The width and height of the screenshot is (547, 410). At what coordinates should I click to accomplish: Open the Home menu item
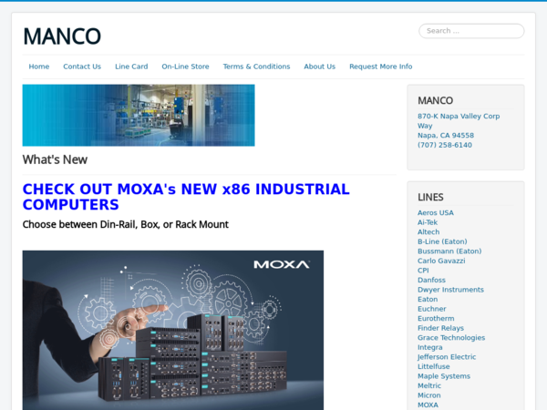pos(39,67)
